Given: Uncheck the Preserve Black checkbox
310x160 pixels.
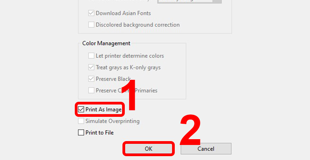Looking at the screenshot, I should click(91, 79).
